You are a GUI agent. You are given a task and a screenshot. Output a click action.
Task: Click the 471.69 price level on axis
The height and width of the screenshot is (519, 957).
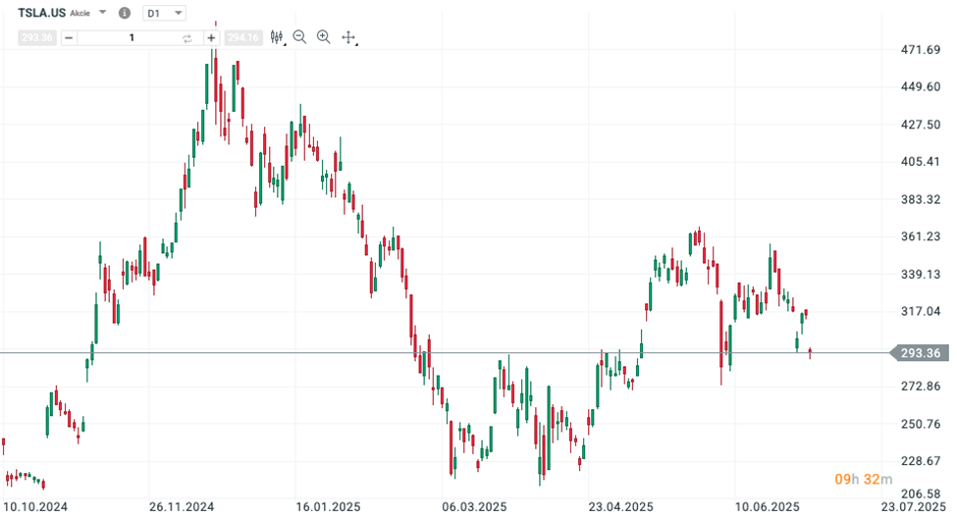pyautogui.click(x=921, y=50)
